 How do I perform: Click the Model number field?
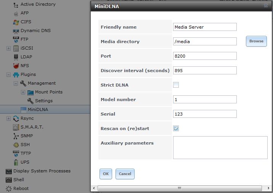pos(205,99)
